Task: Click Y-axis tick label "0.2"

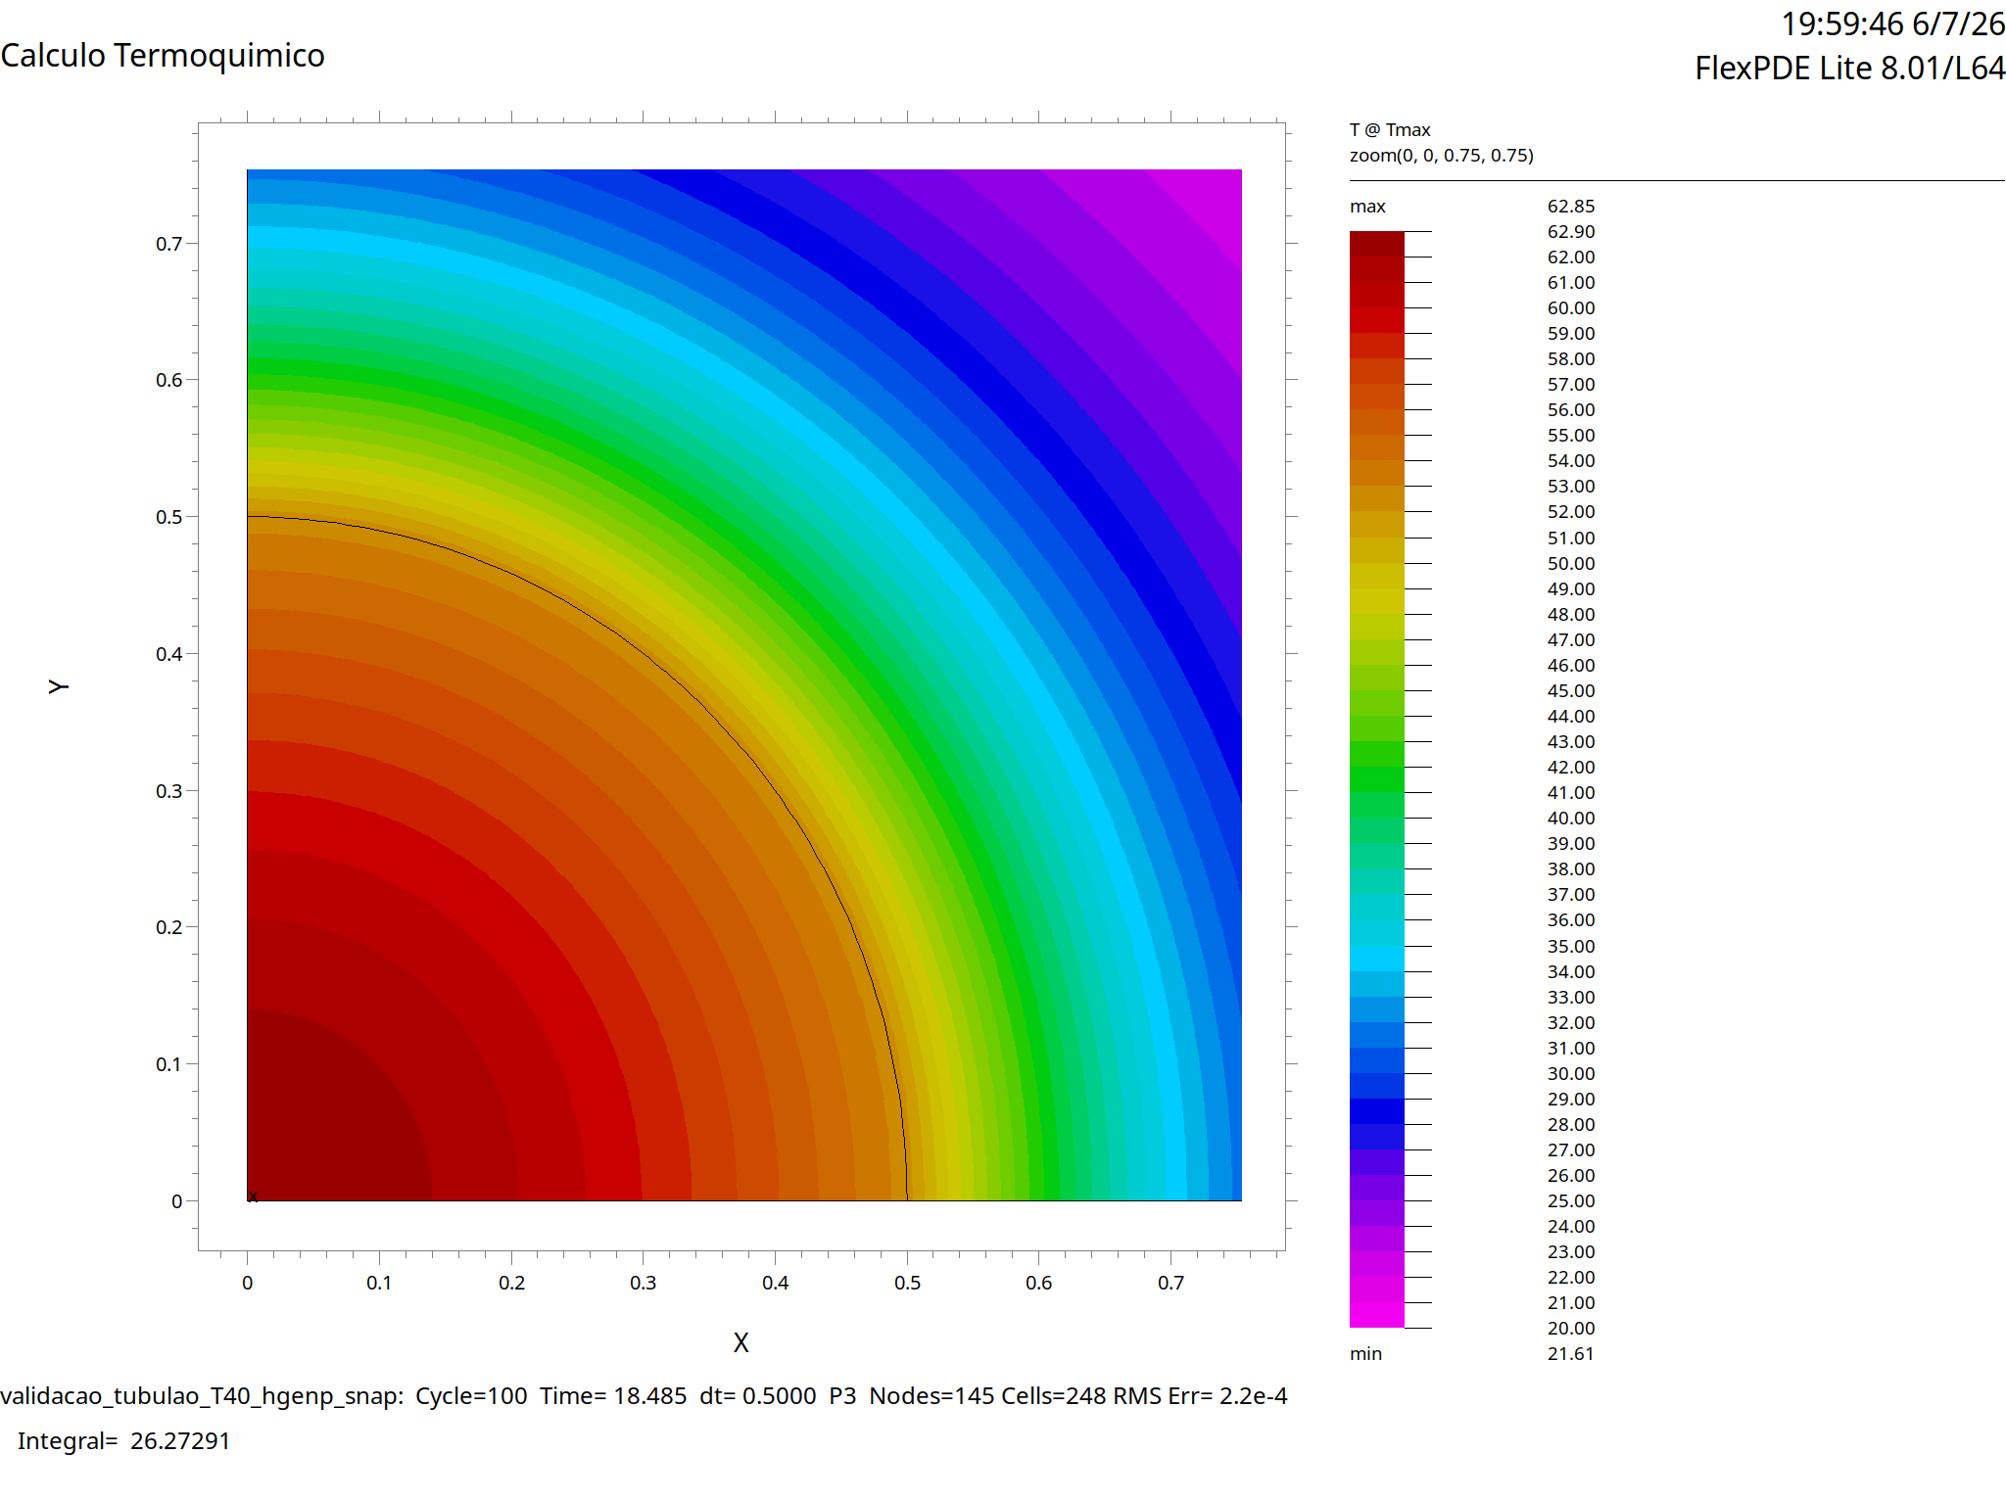Action: tap(169, 927)
